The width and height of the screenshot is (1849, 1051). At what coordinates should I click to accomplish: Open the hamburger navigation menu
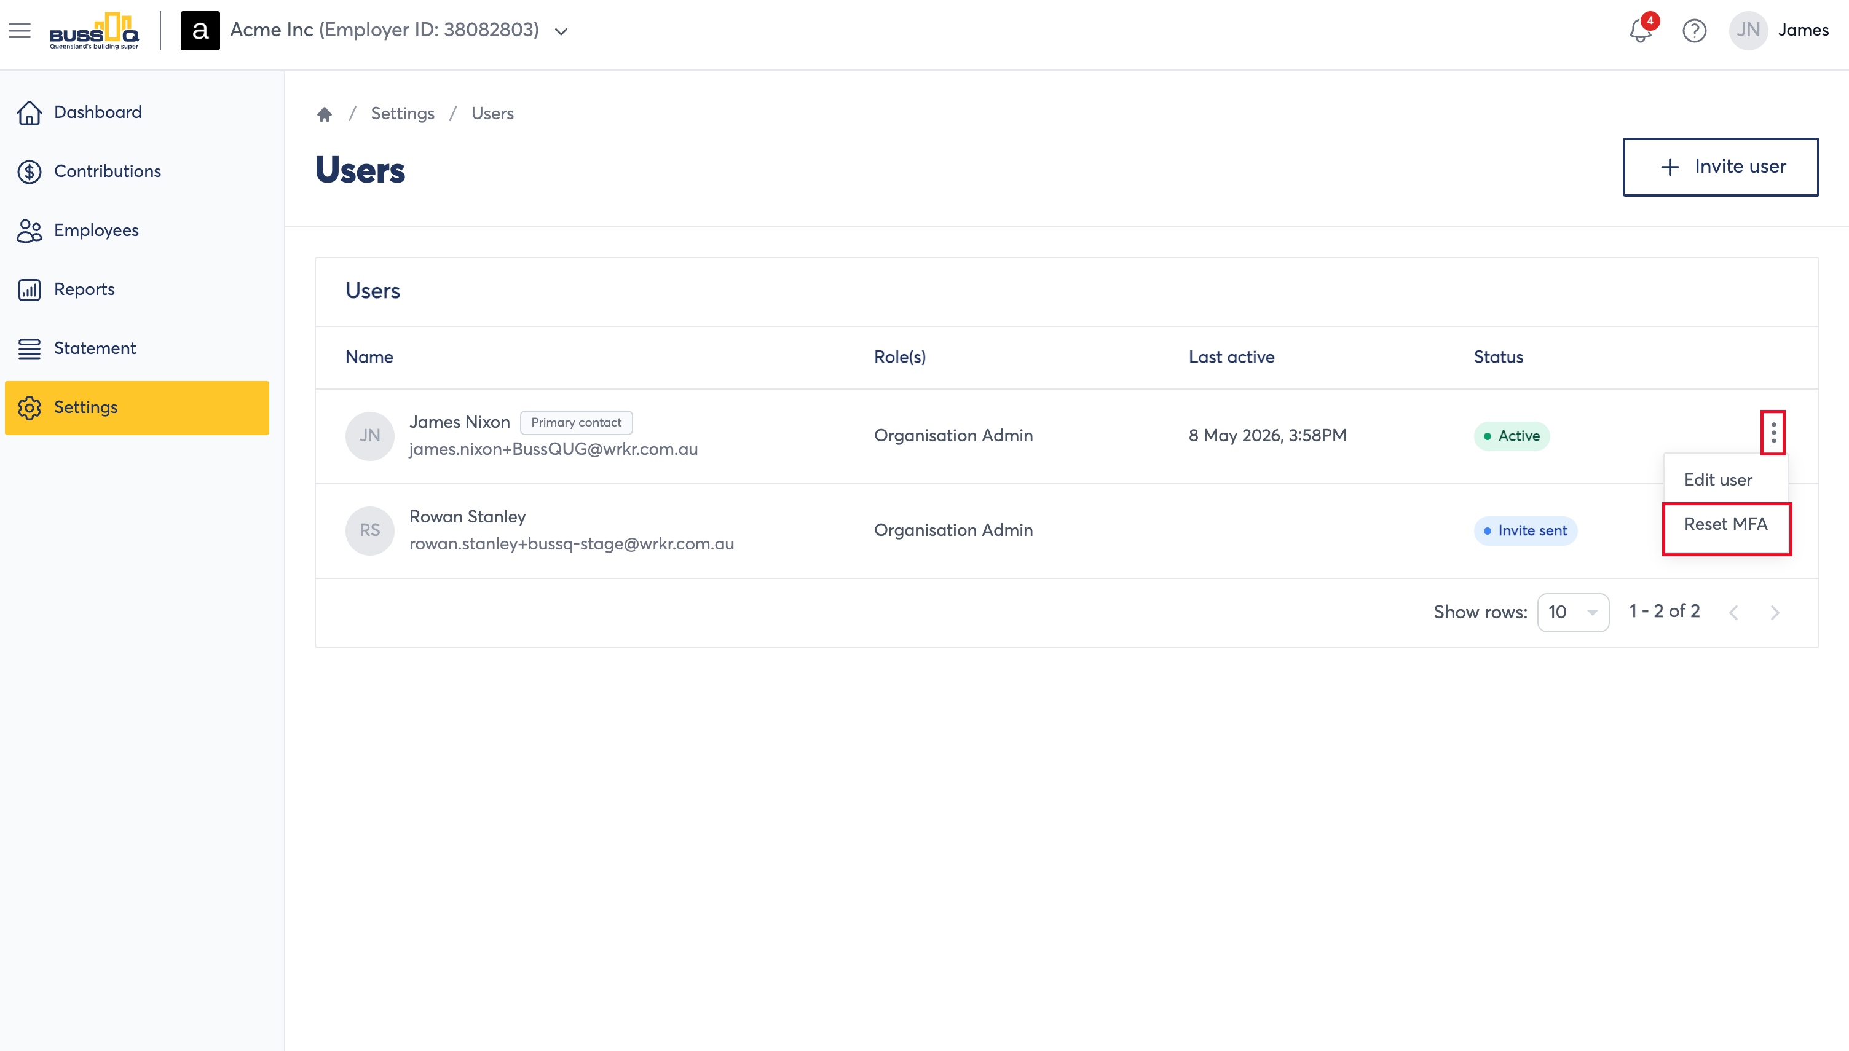pyautogui.click(x=20, y=30)
